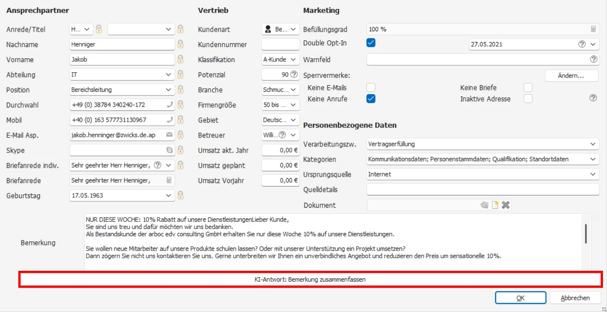Viewport: 607px width, 312px height.
Task: Click the lock icon beside Geburtstag
Action: (180, 196)
